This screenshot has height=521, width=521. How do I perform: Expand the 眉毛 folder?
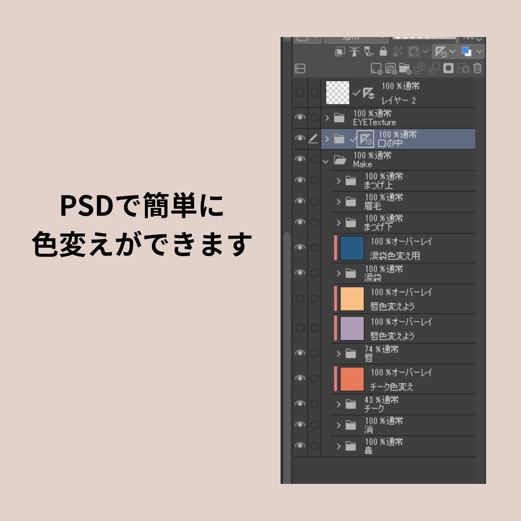pyautogui.click(x=338, y=201)
